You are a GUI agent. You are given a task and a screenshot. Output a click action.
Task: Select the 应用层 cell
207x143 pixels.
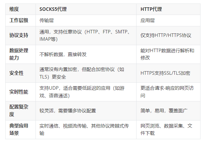148,21
